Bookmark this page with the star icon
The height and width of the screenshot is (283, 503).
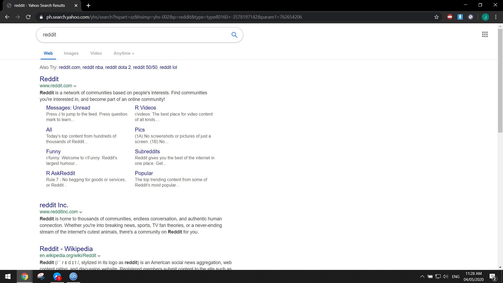[x=436, y=17]
